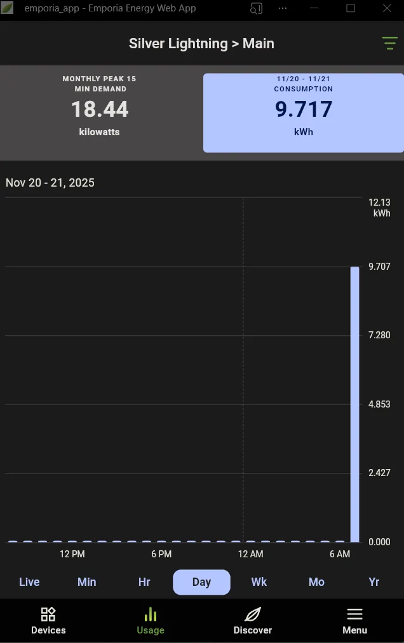This screenshot has width=404, height=643.
Task: Open Silver Lightning > Main device selector
Action: (x=201, y=44)
